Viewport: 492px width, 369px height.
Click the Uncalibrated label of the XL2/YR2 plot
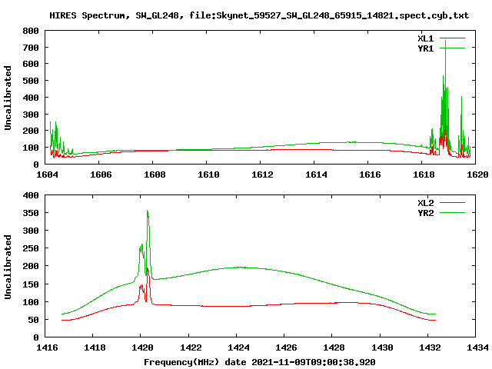[x=8, y=267]
